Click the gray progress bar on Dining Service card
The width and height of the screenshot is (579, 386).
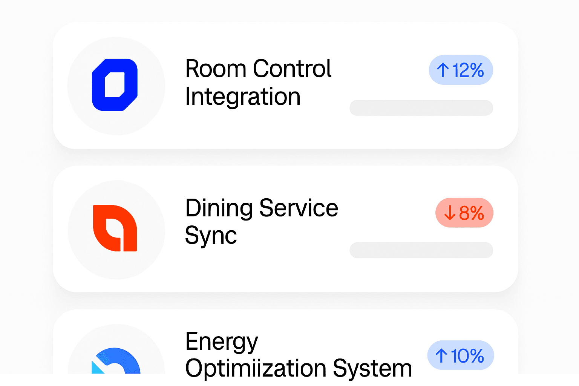[x=421, y=250]
